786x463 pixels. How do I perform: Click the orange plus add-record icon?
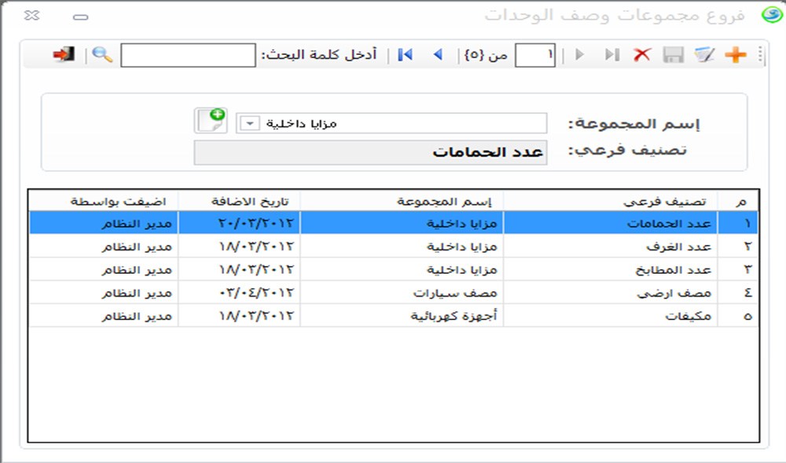coord(735,55)
